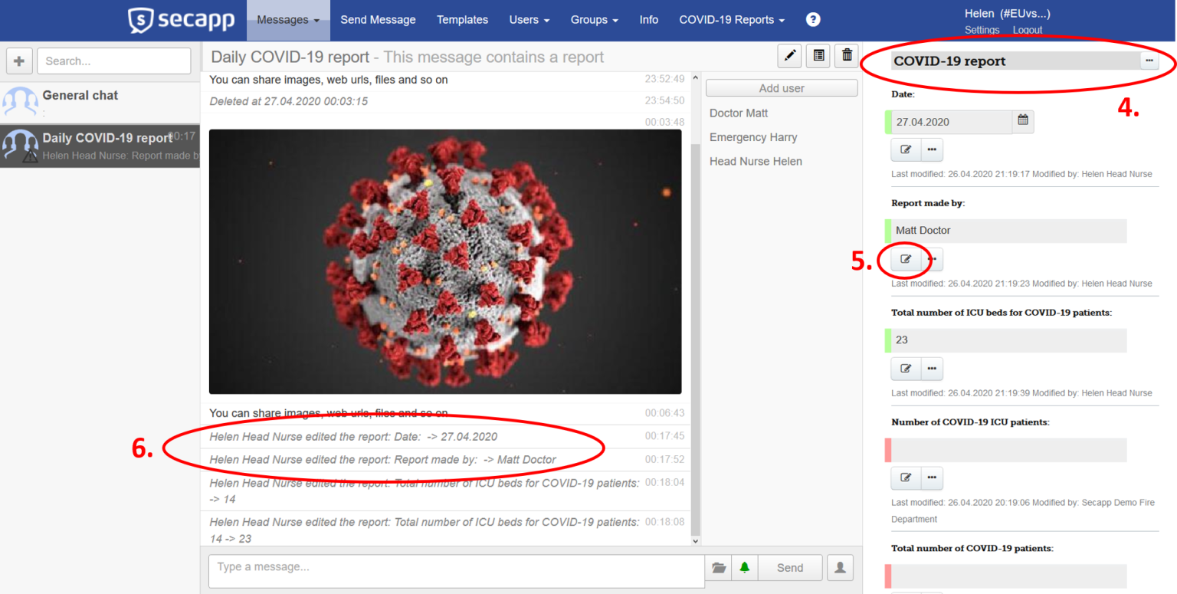Create a new chat with the plus icon
The width and height of the screenshot is (1177, 594).
point(19,61)
